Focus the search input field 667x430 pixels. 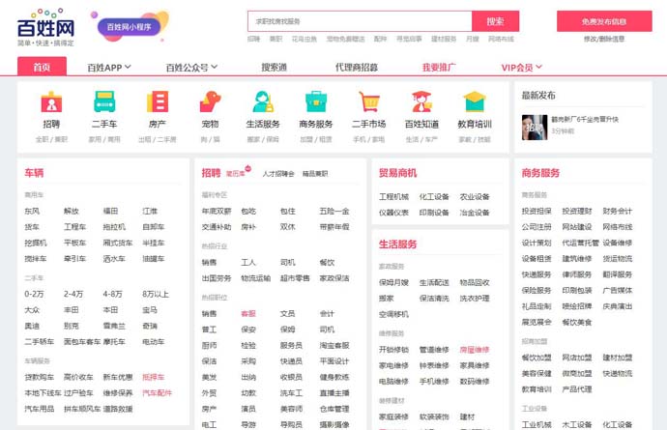[x=360, y=21]
